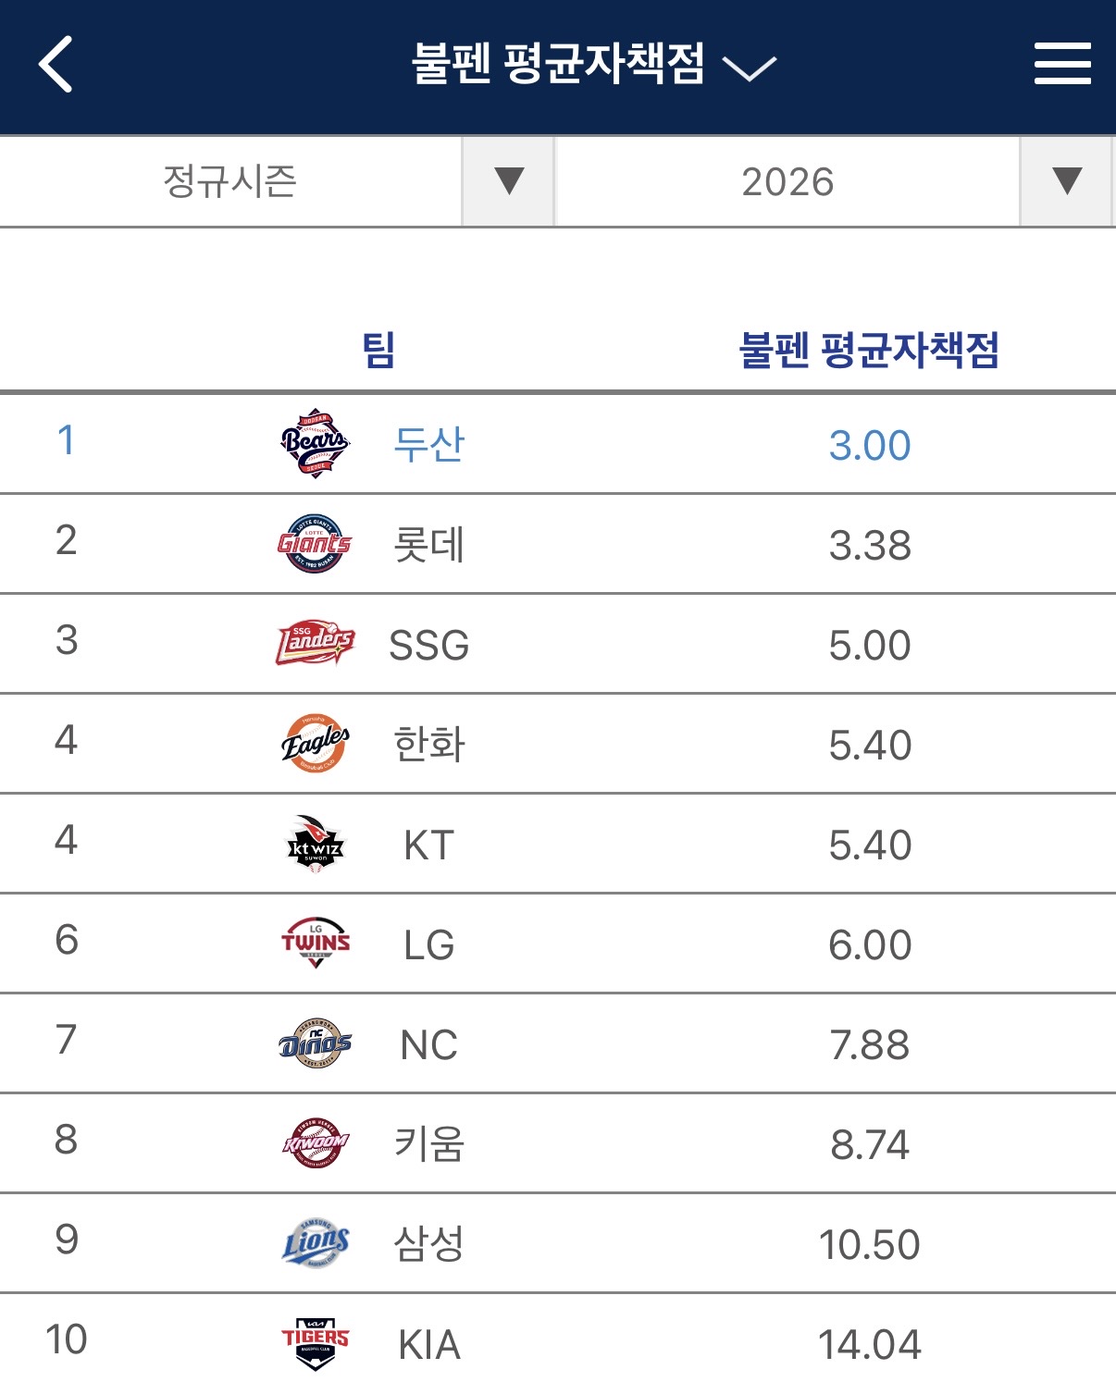
Task: Click the kt wiz logo
Action: pyautogui.click(x=315, y=844)
